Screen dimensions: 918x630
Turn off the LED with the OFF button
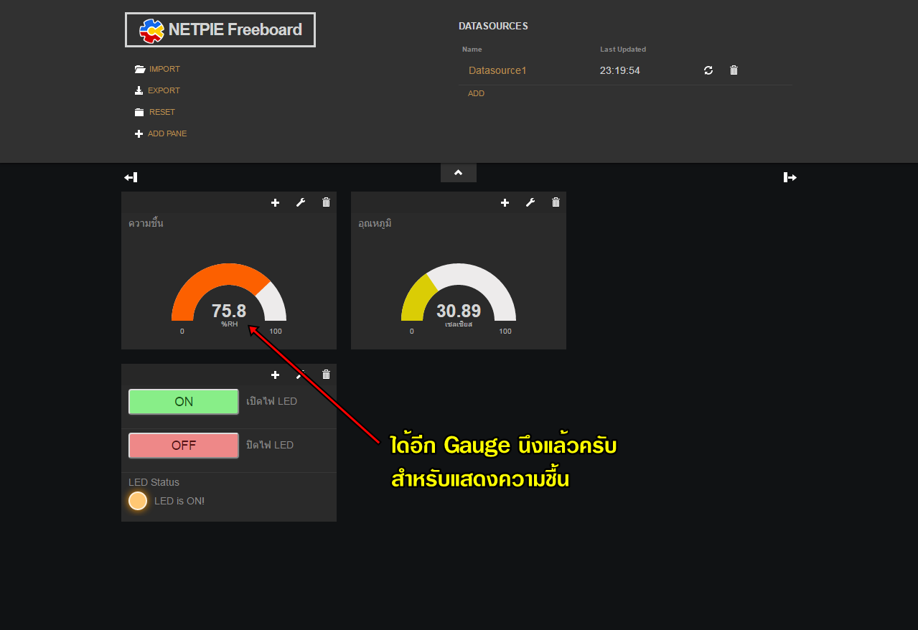click(x=183, y=445)
